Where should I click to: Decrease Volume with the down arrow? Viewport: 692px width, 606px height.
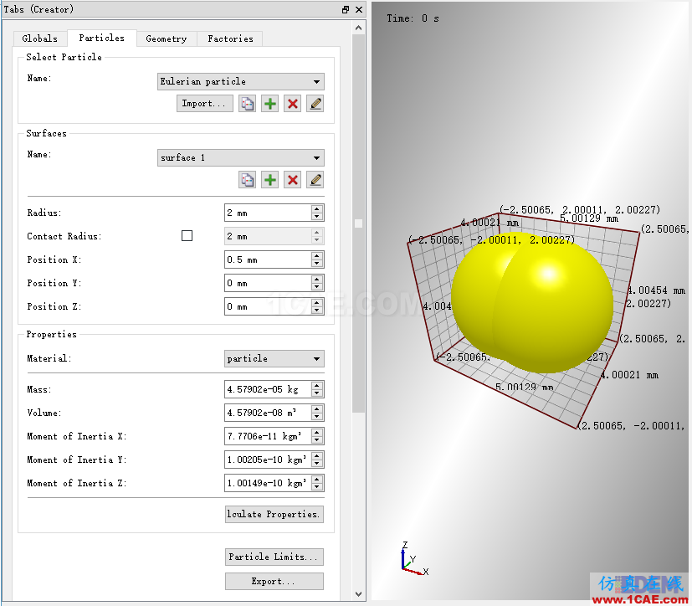click(317, 417)
